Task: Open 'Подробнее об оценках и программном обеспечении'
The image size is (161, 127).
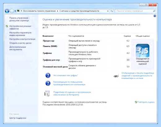Action: coord(72,93)
